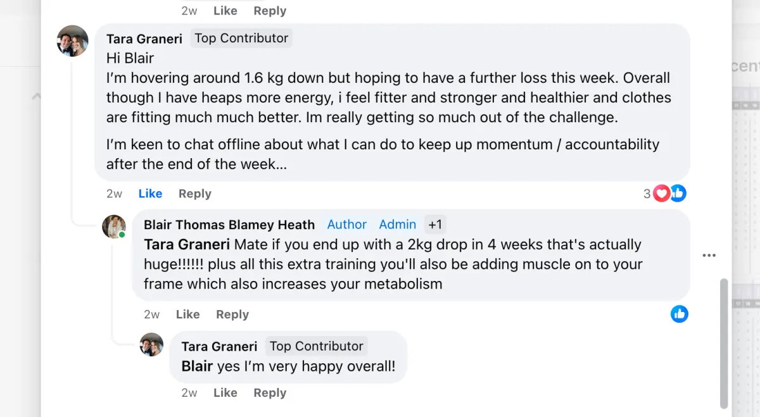Click Blair's profile picture on reply

coord(114,227)
